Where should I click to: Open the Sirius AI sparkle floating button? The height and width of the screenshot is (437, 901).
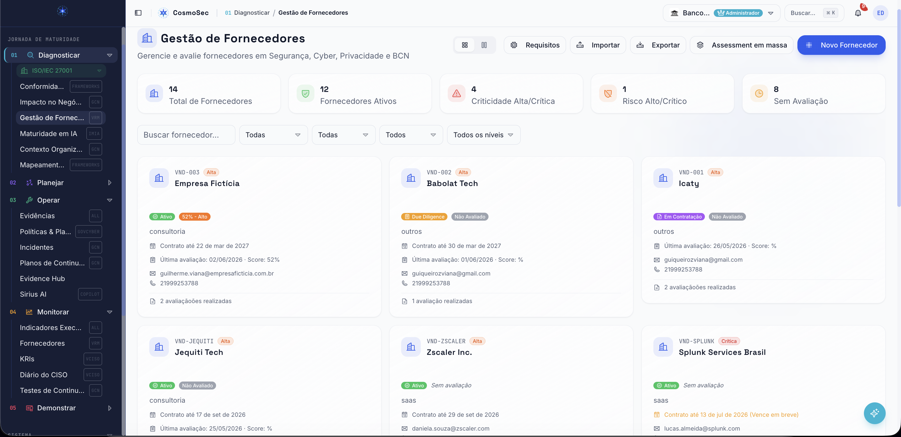coord(874,413)
